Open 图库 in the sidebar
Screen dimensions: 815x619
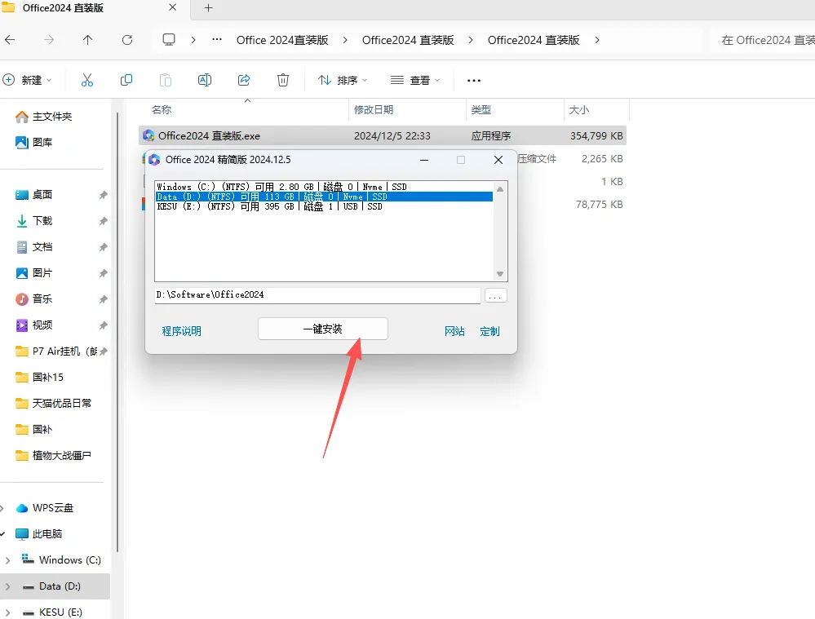pyautogui.click(x=34, y=143)
